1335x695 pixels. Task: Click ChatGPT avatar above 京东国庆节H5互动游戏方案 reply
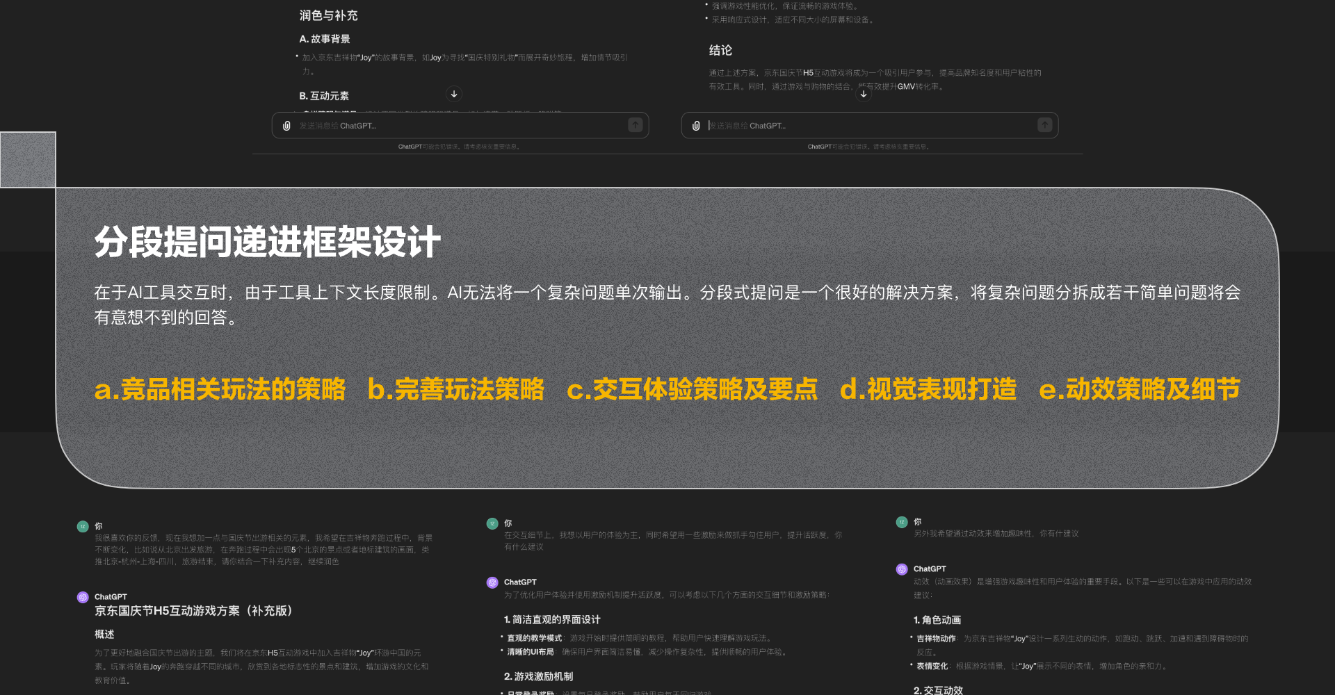(83, 597)
